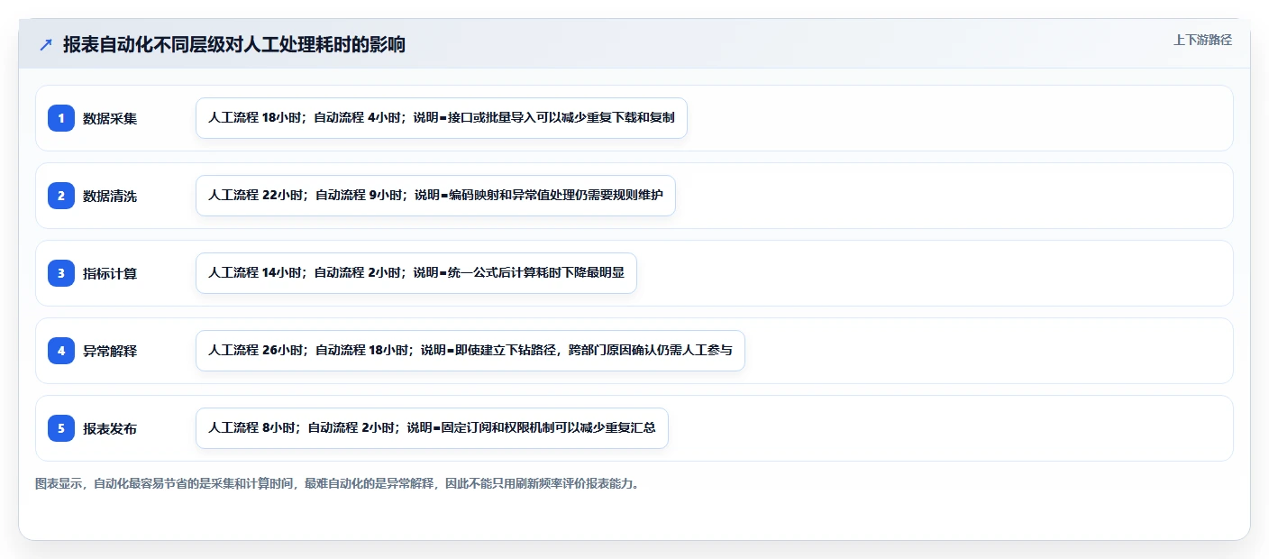Click the 数据清洗 step label
Screen dimensions: 1269x559
coord(110,196)
